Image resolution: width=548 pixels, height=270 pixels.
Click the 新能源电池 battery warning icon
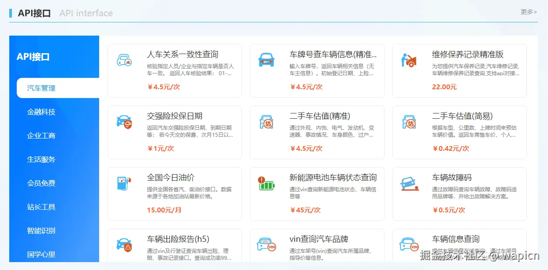coord(267,184)
